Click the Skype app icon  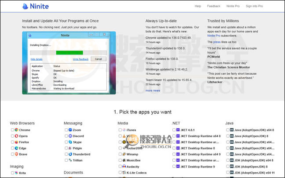(70, 142)
